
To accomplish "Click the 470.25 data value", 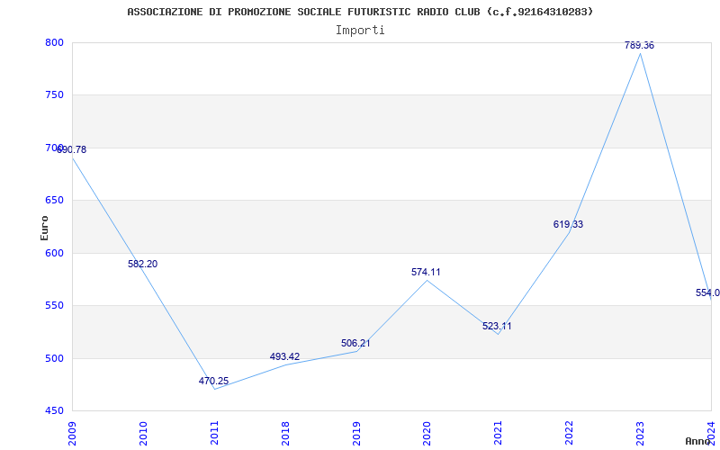I will [x=213, y=381].
